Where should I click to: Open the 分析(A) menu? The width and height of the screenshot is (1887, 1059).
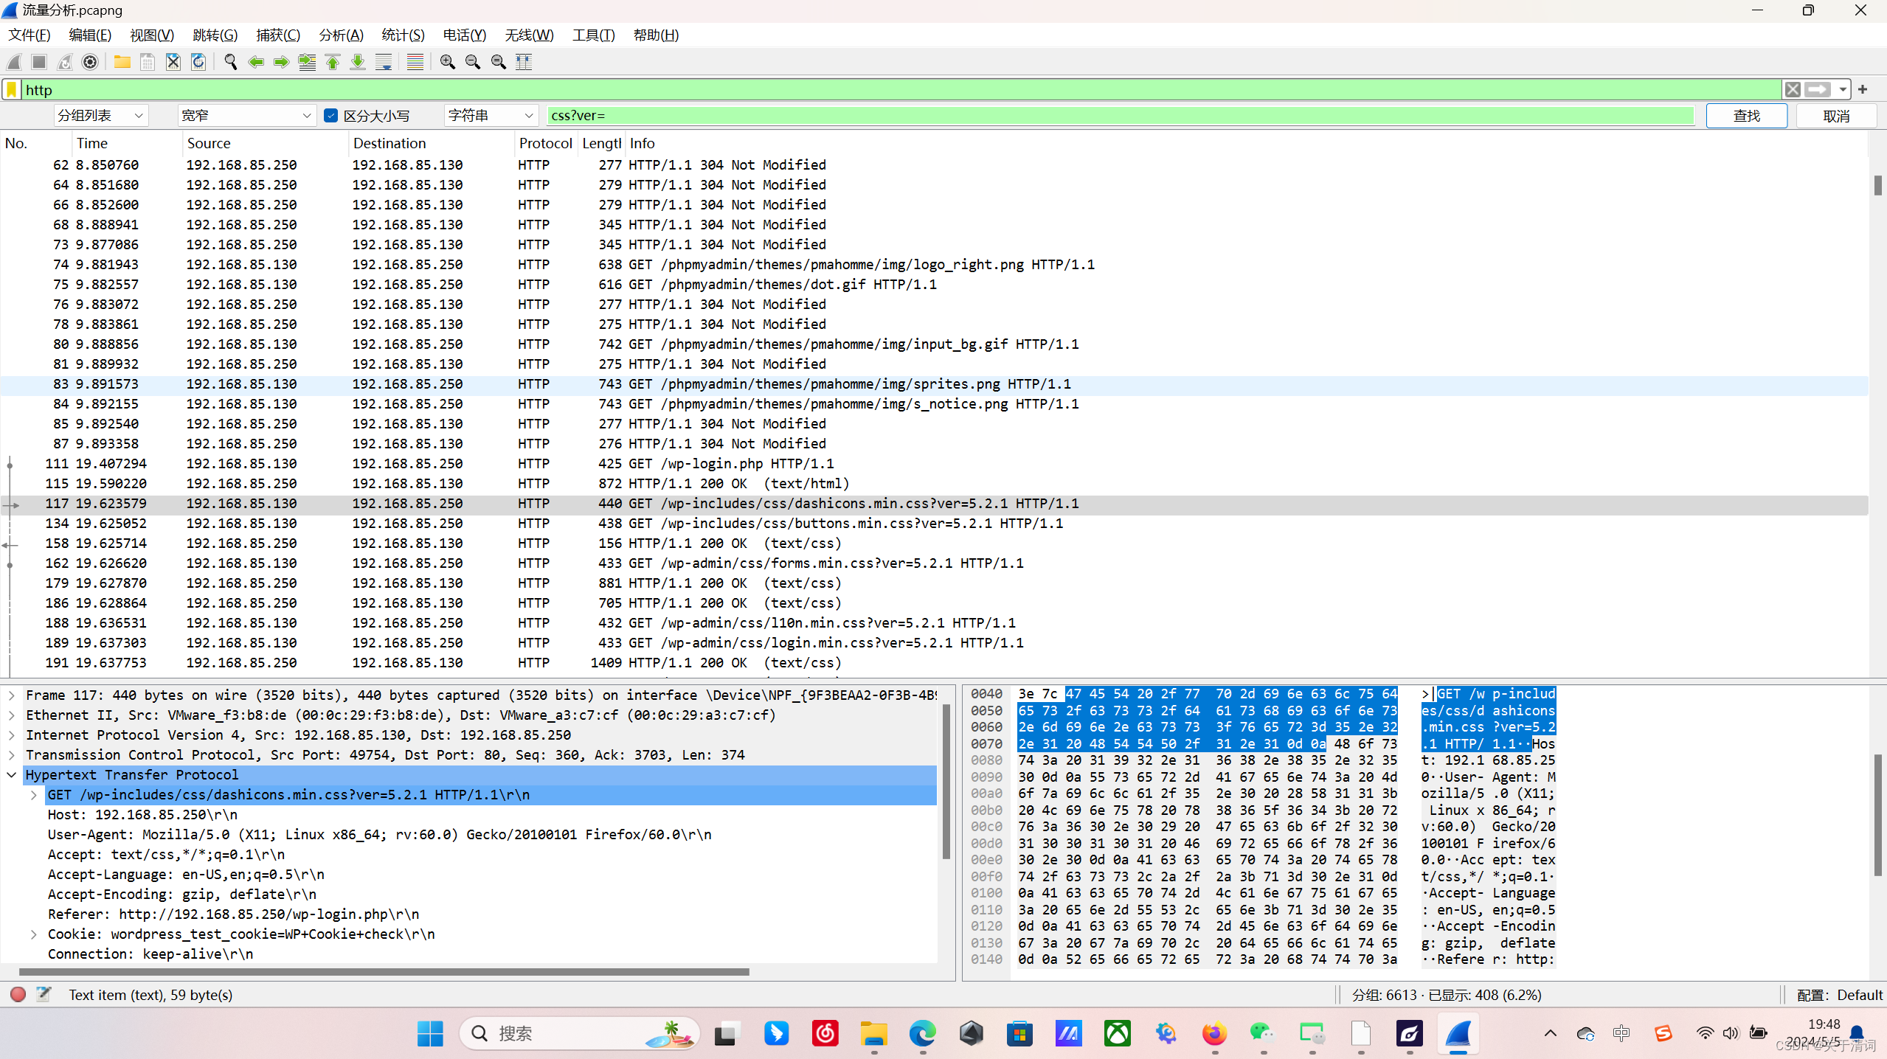341,35
